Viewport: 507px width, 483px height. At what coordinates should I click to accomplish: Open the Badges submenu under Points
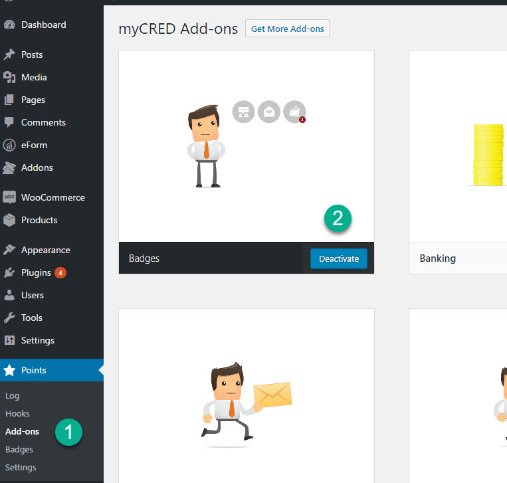click(19, 449)
